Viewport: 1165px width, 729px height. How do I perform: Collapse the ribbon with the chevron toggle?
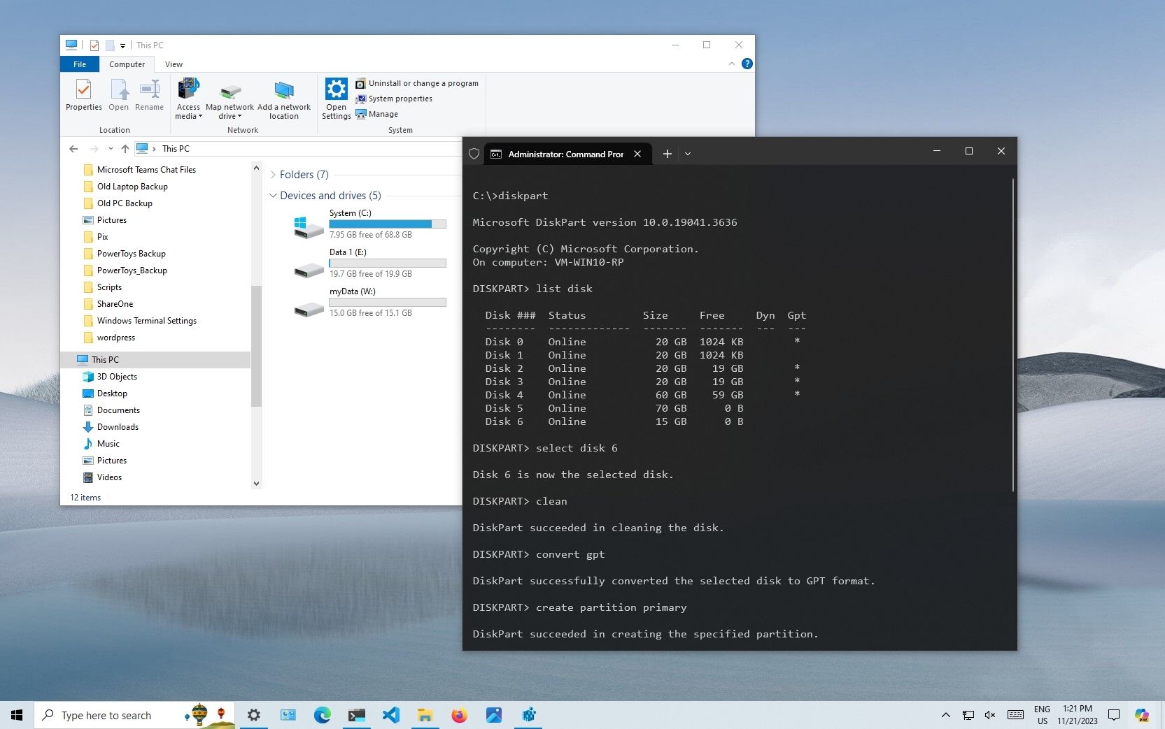coord(731,63)
